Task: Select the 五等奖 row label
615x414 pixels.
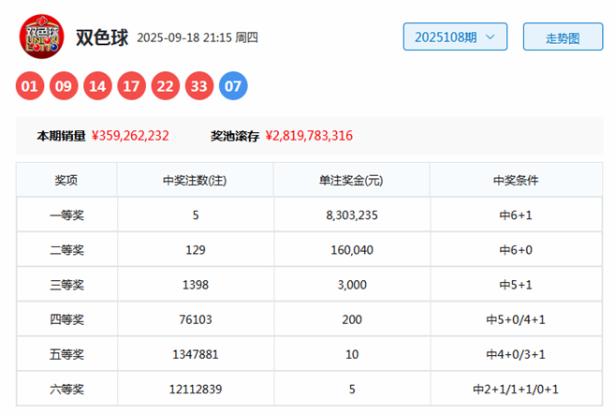Action: click(66, 354)
